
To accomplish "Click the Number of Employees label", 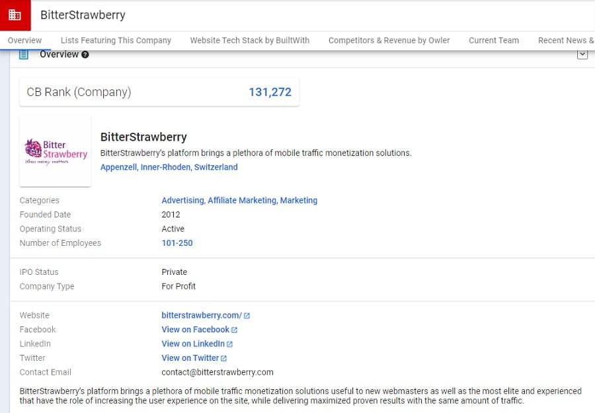I will (x=60, y=243).
